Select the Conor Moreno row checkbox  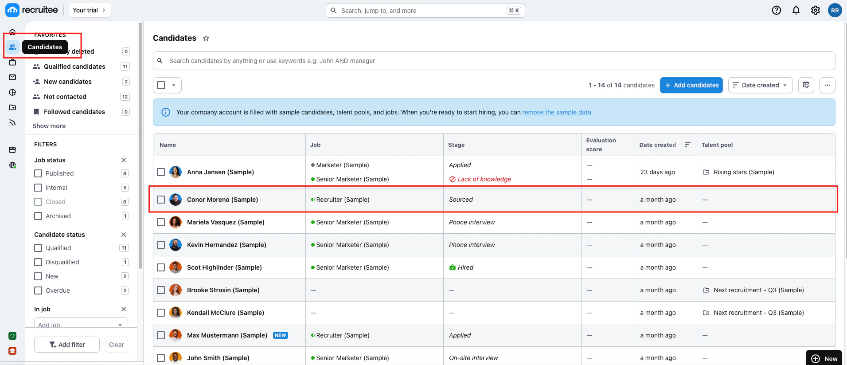click(x=161, y=200)
